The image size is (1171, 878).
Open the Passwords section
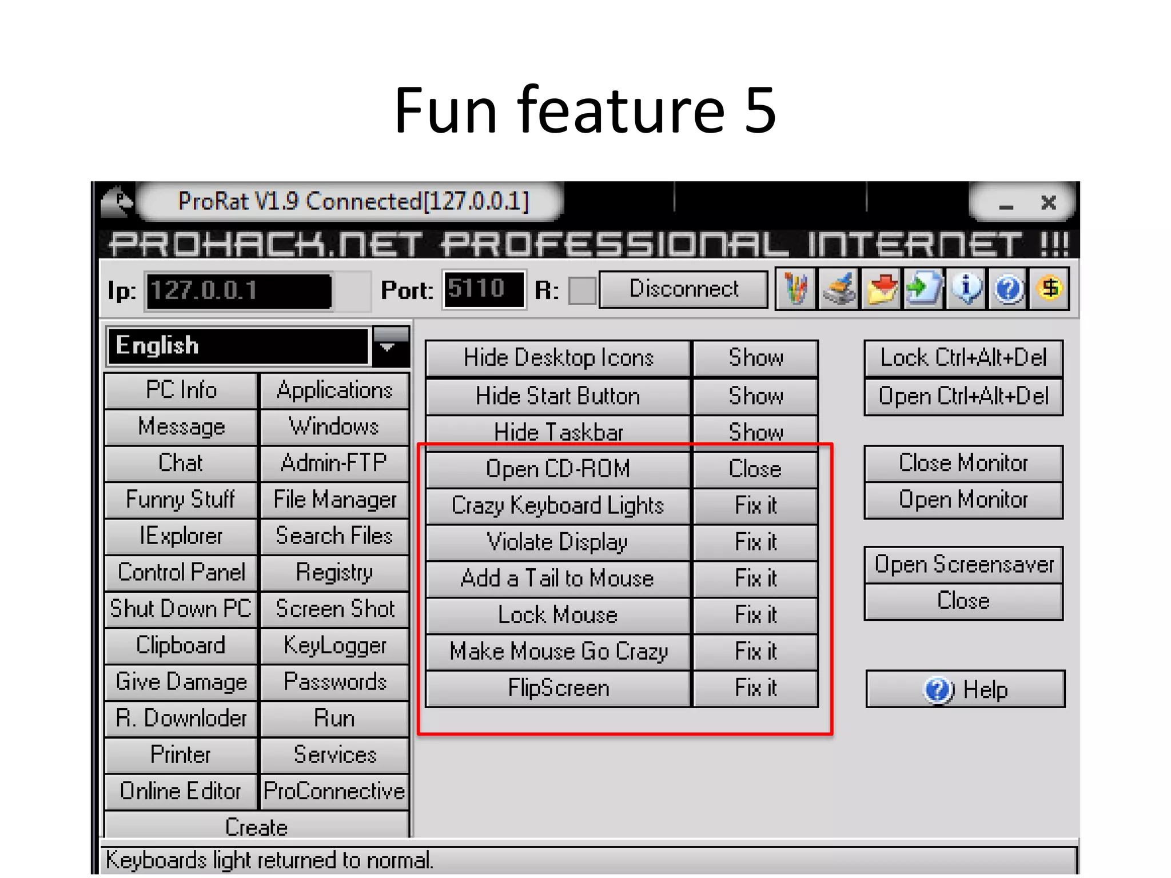click(334, 683)
